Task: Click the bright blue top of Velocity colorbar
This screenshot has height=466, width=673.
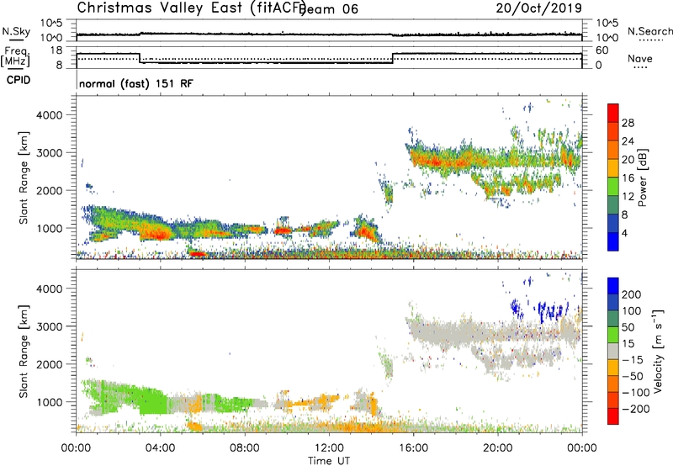Action: click(612, 286)
